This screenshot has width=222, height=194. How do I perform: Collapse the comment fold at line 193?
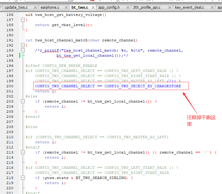click(x=23, y=50)
